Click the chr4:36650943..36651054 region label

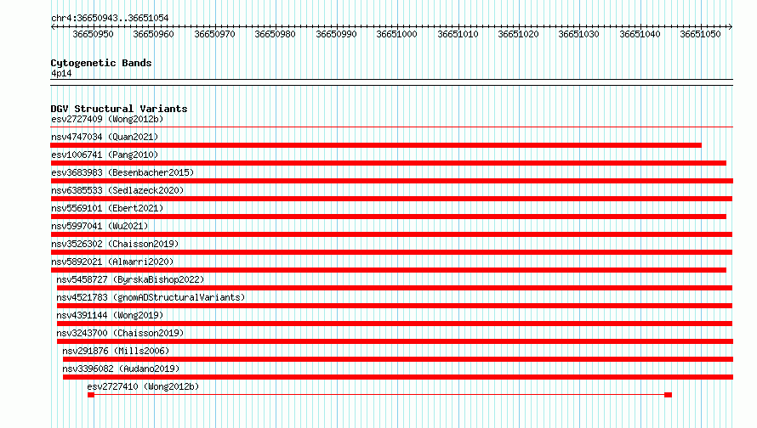click(x=110, y=18)
